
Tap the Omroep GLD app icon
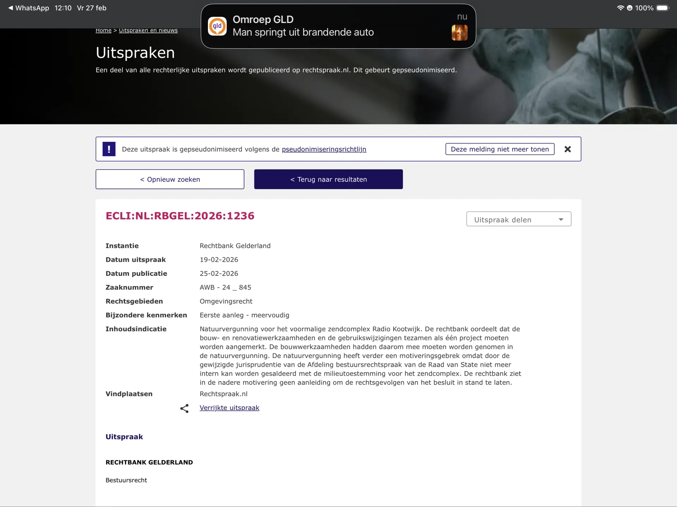pyautogui.click(x=217, y=26)
